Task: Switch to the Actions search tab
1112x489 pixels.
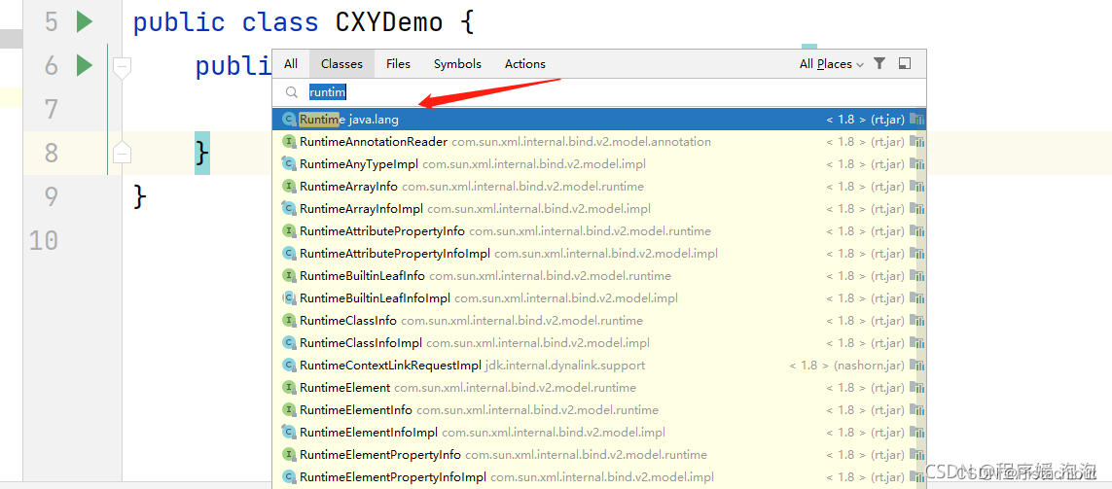Action: click(x=524, y=64)
